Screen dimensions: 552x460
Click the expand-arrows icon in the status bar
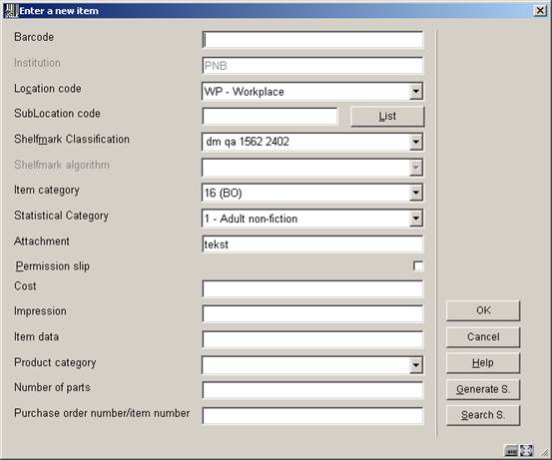pyautogui.click(x=527, y=450)
